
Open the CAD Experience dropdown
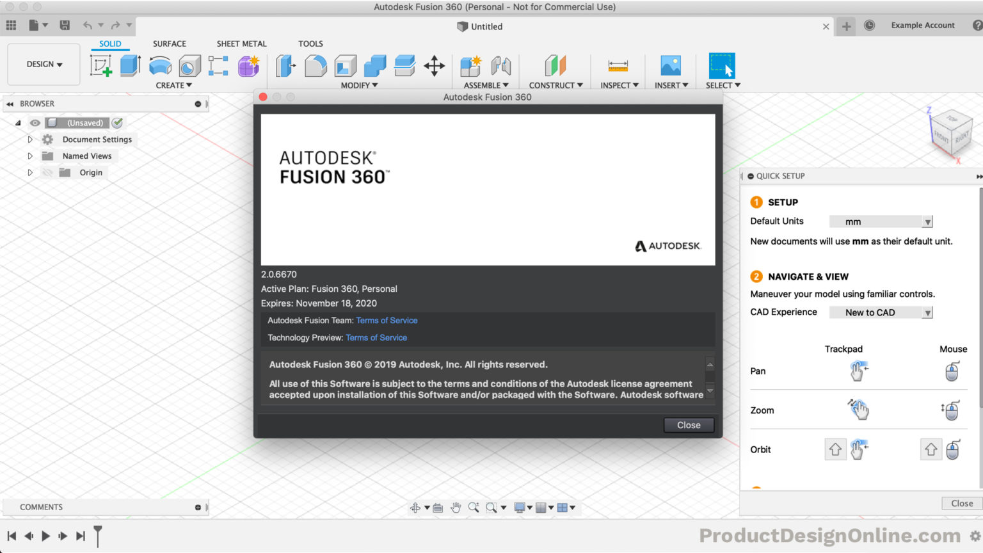pos(927,312)
